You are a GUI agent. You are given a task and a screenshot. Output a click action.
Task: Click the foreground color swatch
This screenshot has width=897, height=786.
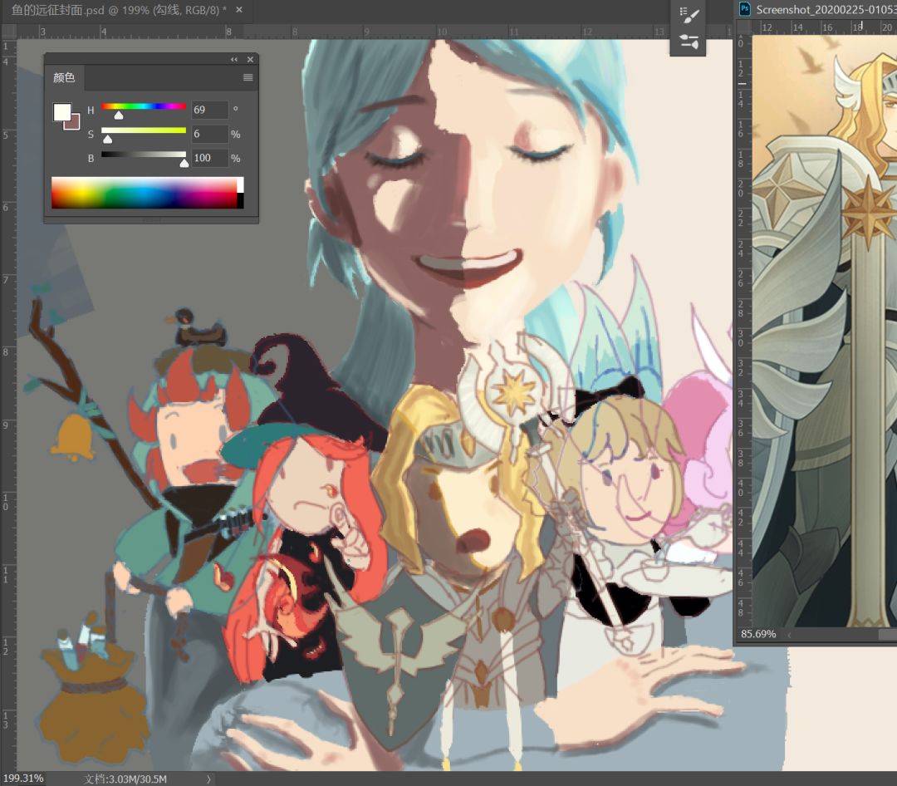pyautogui.click(x=61, y=111)
